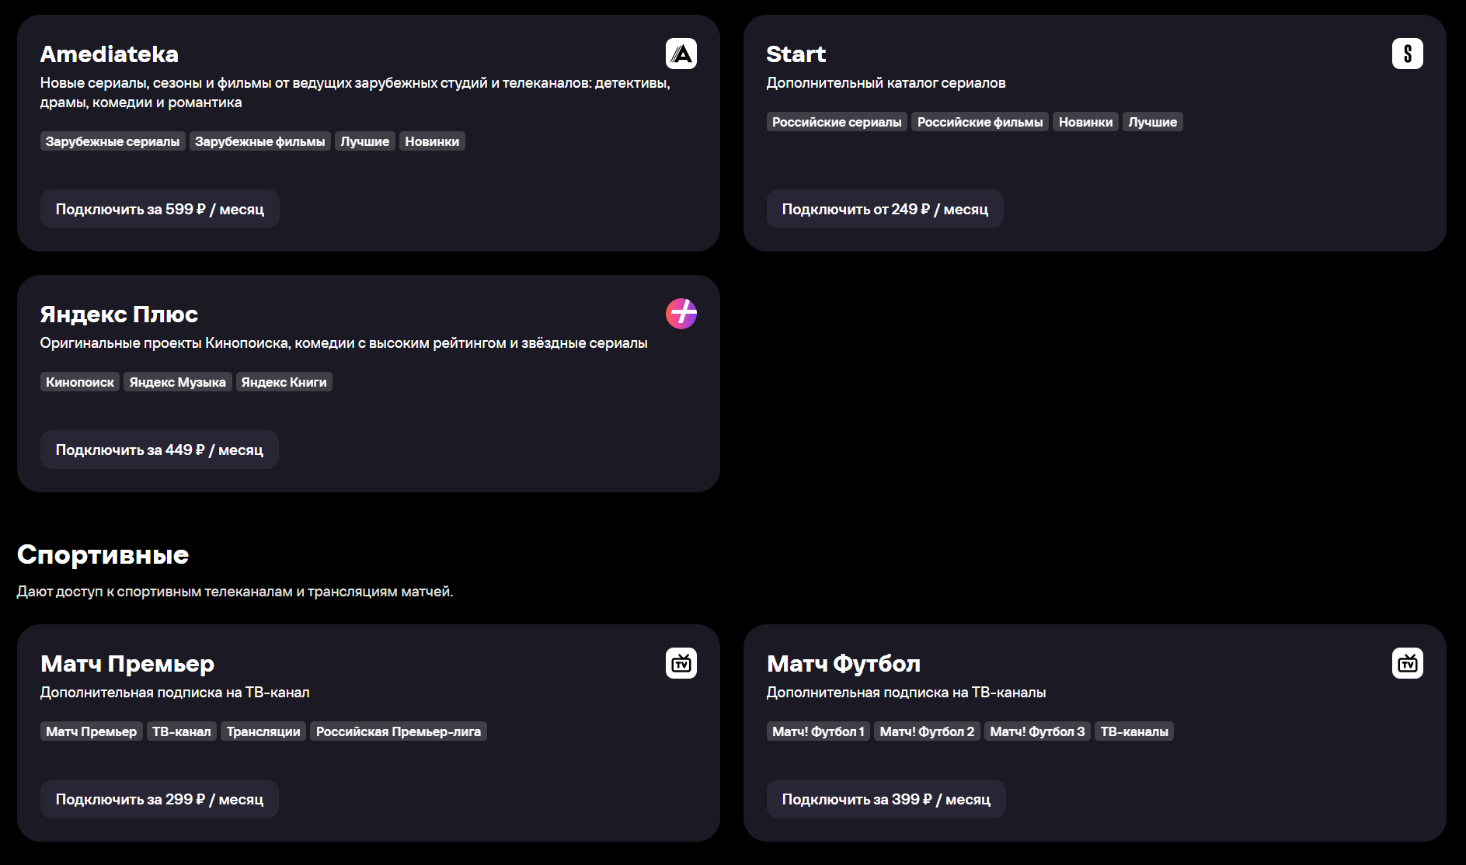Subscribe to Start from 249 ₽
The width and height of the screenshot is (1466, 865).
[x=884, y=209]
